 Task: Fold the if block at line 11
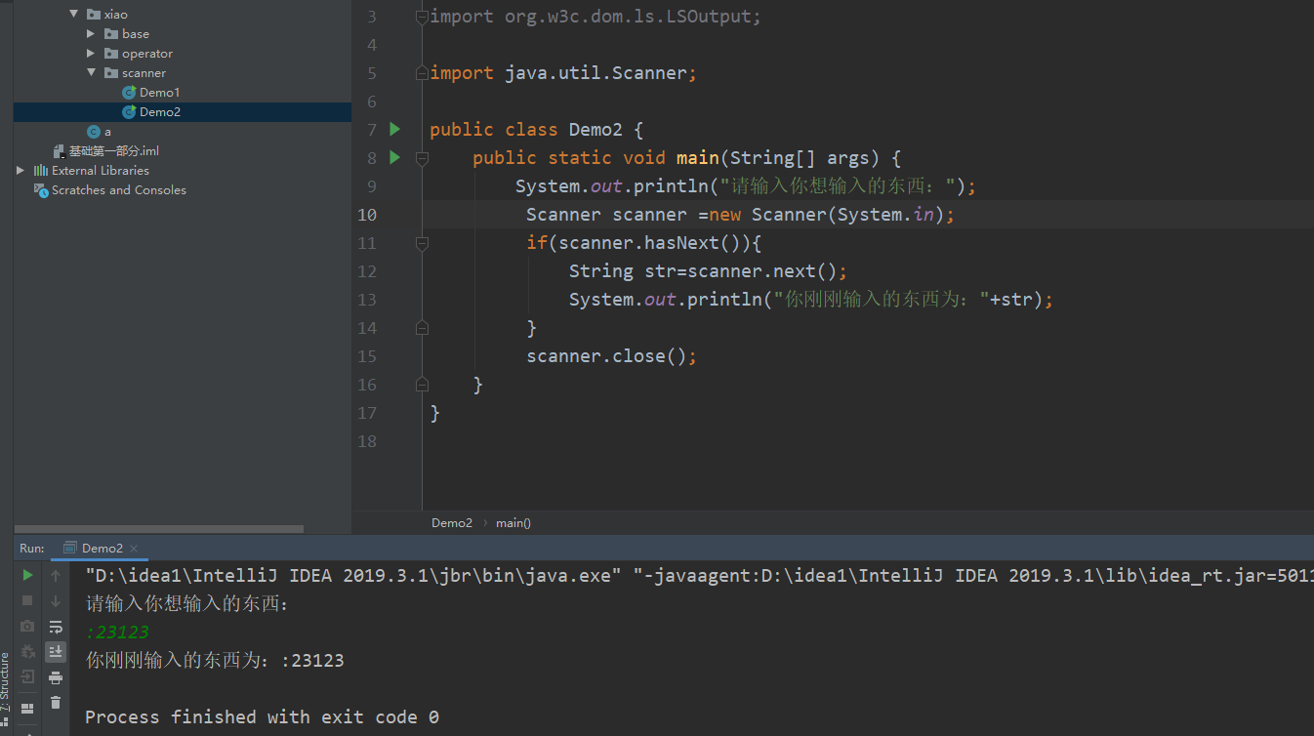coord(422,243)
